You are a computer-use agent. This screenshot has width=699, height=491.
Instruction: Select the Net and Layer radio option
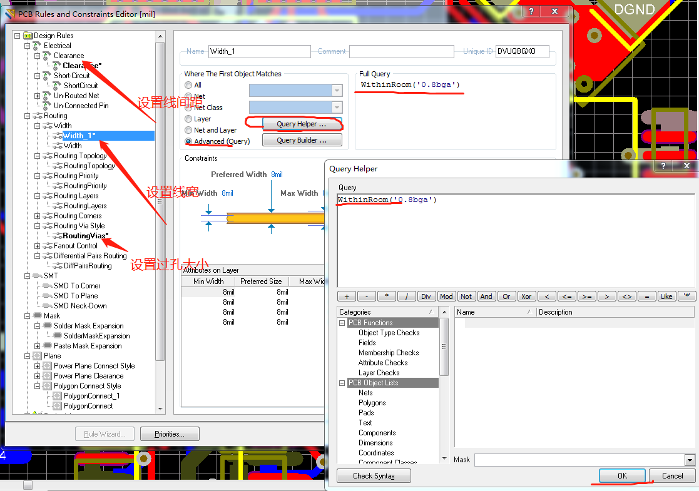[188, 130]
